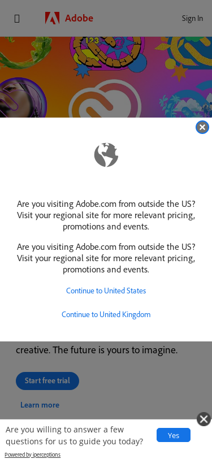Image resolution: width=212 pixels, height=459 pixels.
Task: Open the hamburger navigation menu icon
Action: click(17, 19)
